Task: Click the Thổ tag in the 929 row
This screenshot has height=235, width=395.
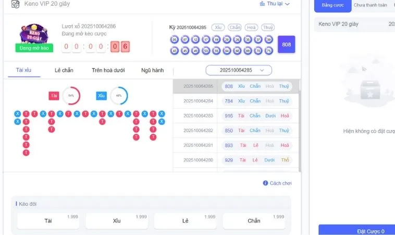Action: [x=285, y=160]
